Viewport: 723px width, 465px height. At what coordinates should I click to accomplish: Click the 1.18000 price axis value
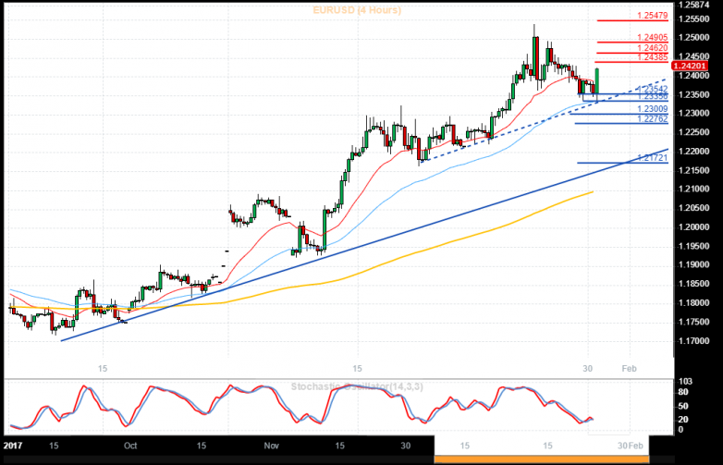[x=694, y=303]
